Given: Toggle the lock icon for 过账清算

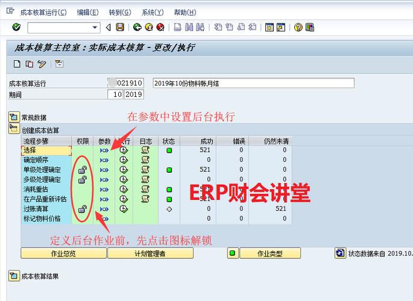Looking at the screenshot, I should pos(83,209).
